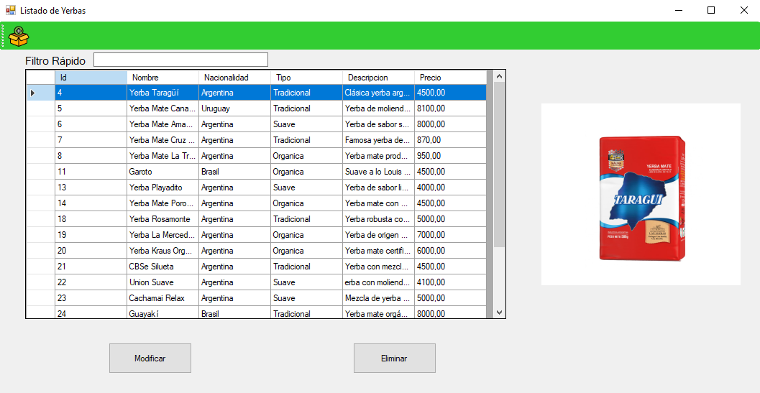This screenshot has height=393, width=760.
Task: Sort by the Nombre column header
Action: [x=162, y=77]
